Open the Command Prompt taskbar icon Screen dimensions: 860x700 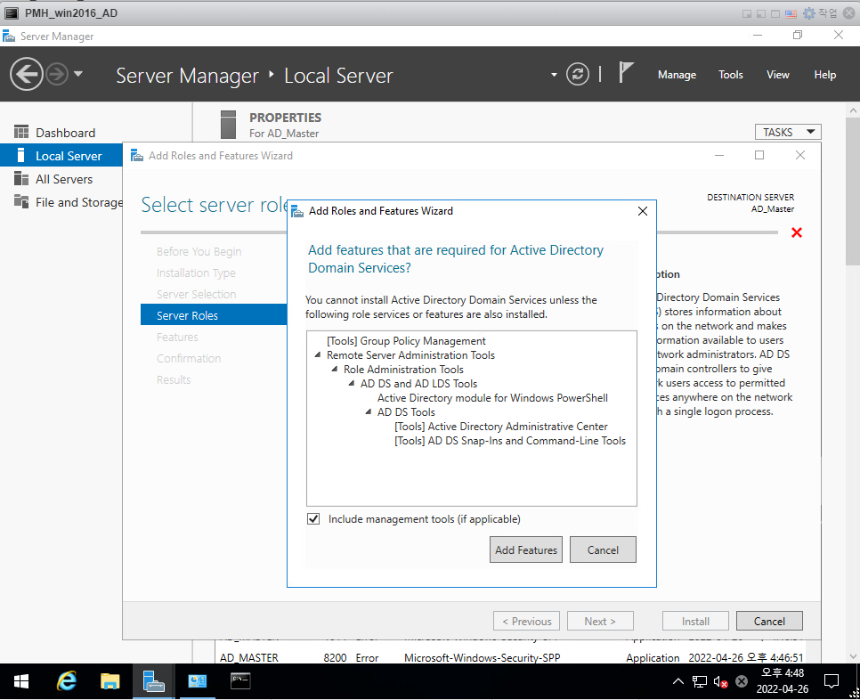[240, 681]
